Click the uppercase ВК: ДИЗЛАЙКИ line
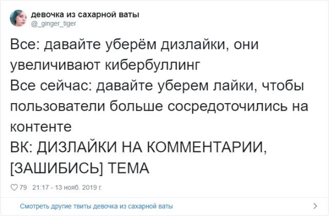 [138, 147]
